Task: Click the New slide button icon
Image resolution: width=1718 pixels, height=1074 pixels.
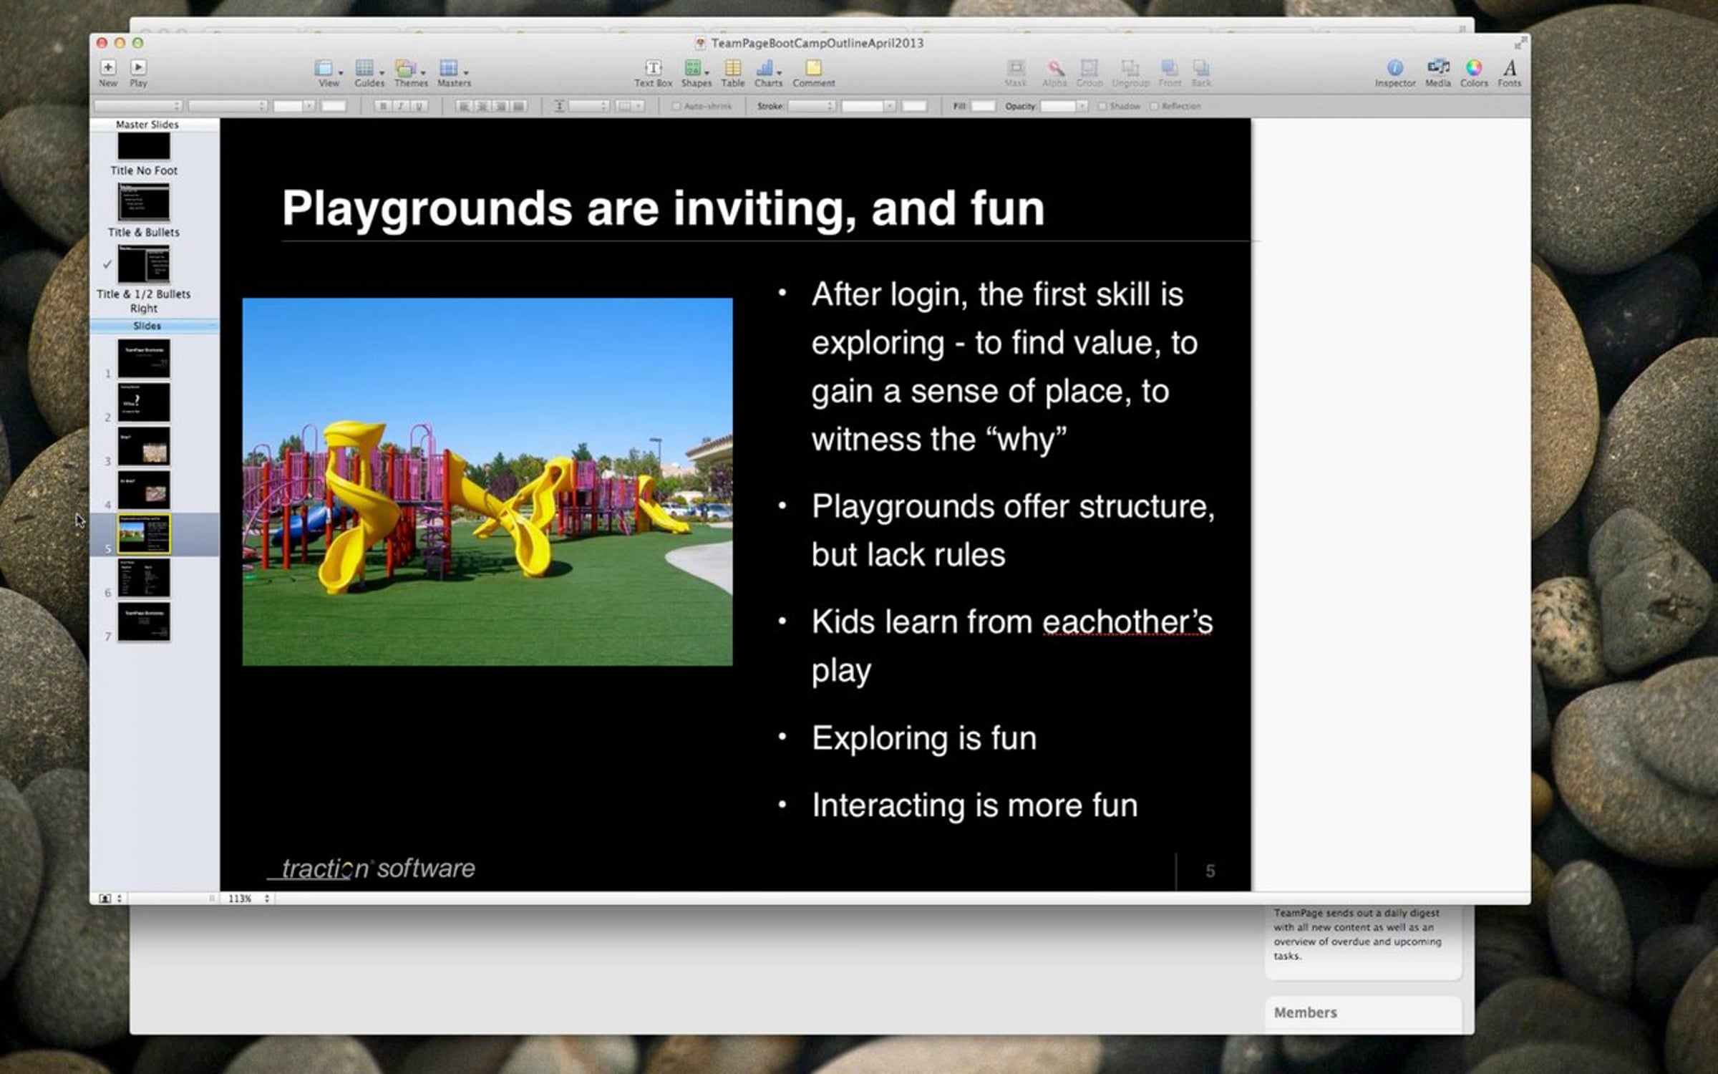Action: point(108,67)
